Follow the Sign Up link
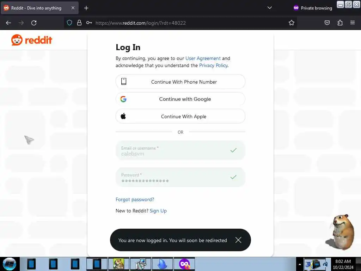Screen dimensions: 361x271 click(x=158, y=211)
